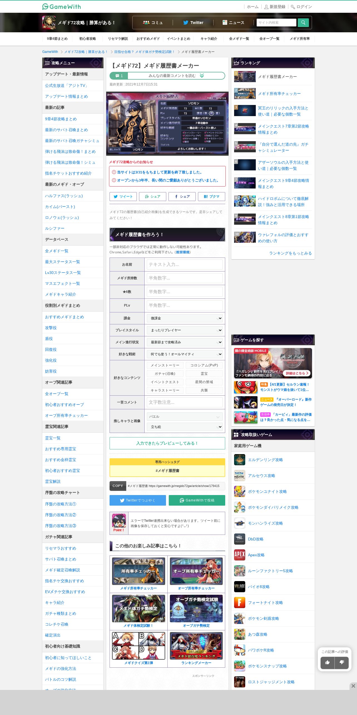Screen dimensions: 357x715
Task: Click the ポケモンユナイト icon
Action: pos(240,491)
